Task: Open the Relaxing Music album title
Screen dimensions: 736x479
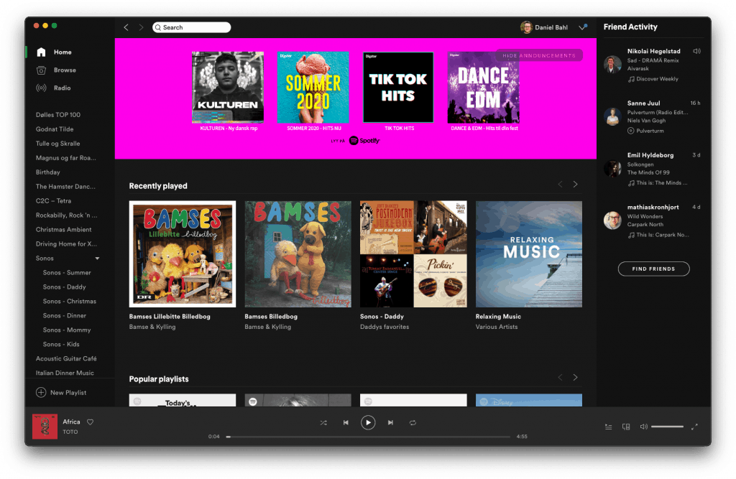Action: coord(498,317)
